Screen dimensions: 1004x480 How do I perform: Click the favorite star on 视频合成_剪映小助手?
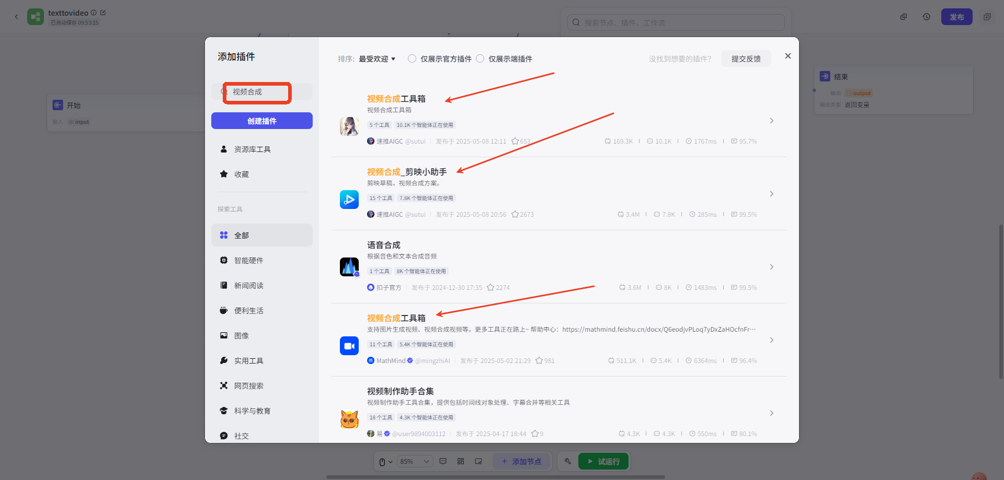click(515, 215)
